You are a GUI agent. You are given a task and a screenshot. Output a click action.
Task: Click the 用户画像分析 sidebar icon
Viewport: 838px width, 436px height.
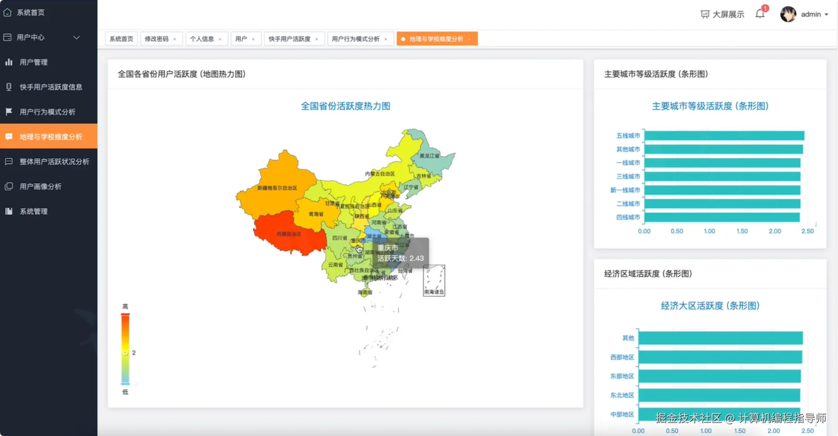9,186
